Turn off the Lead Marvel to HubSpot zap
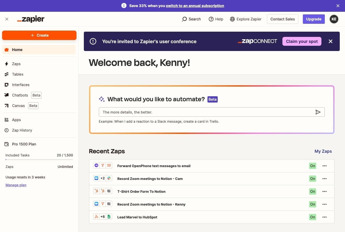This screenshot has height=232, width=345. pos(312,217)
